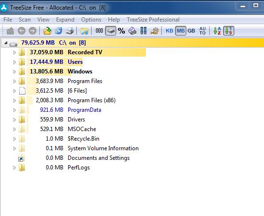Expand the [6 Files] entry
Viewport: 264px width, 216px height.
tap(15, 91)
